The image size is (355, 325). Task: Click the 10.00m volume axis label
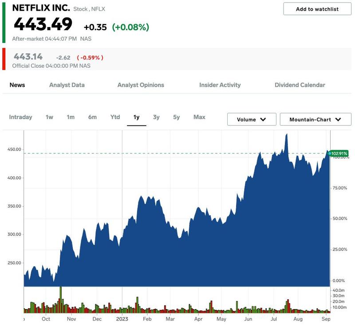tap(339, 307)
